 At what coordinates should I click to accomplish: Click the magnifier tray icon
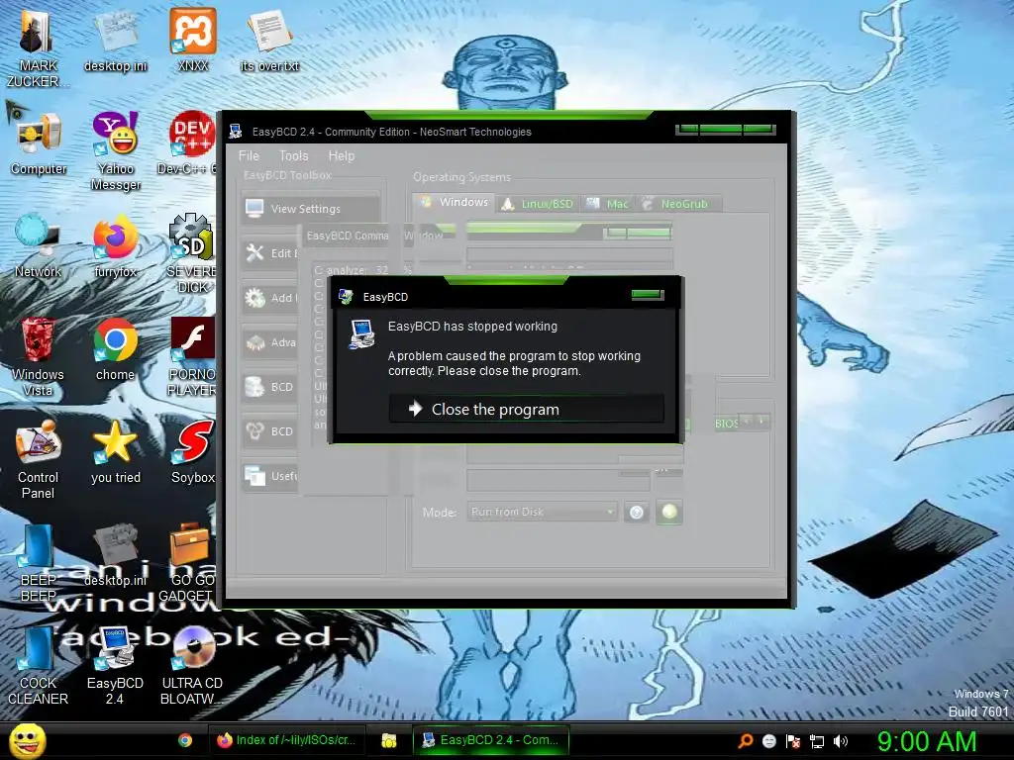coord(746,740)
